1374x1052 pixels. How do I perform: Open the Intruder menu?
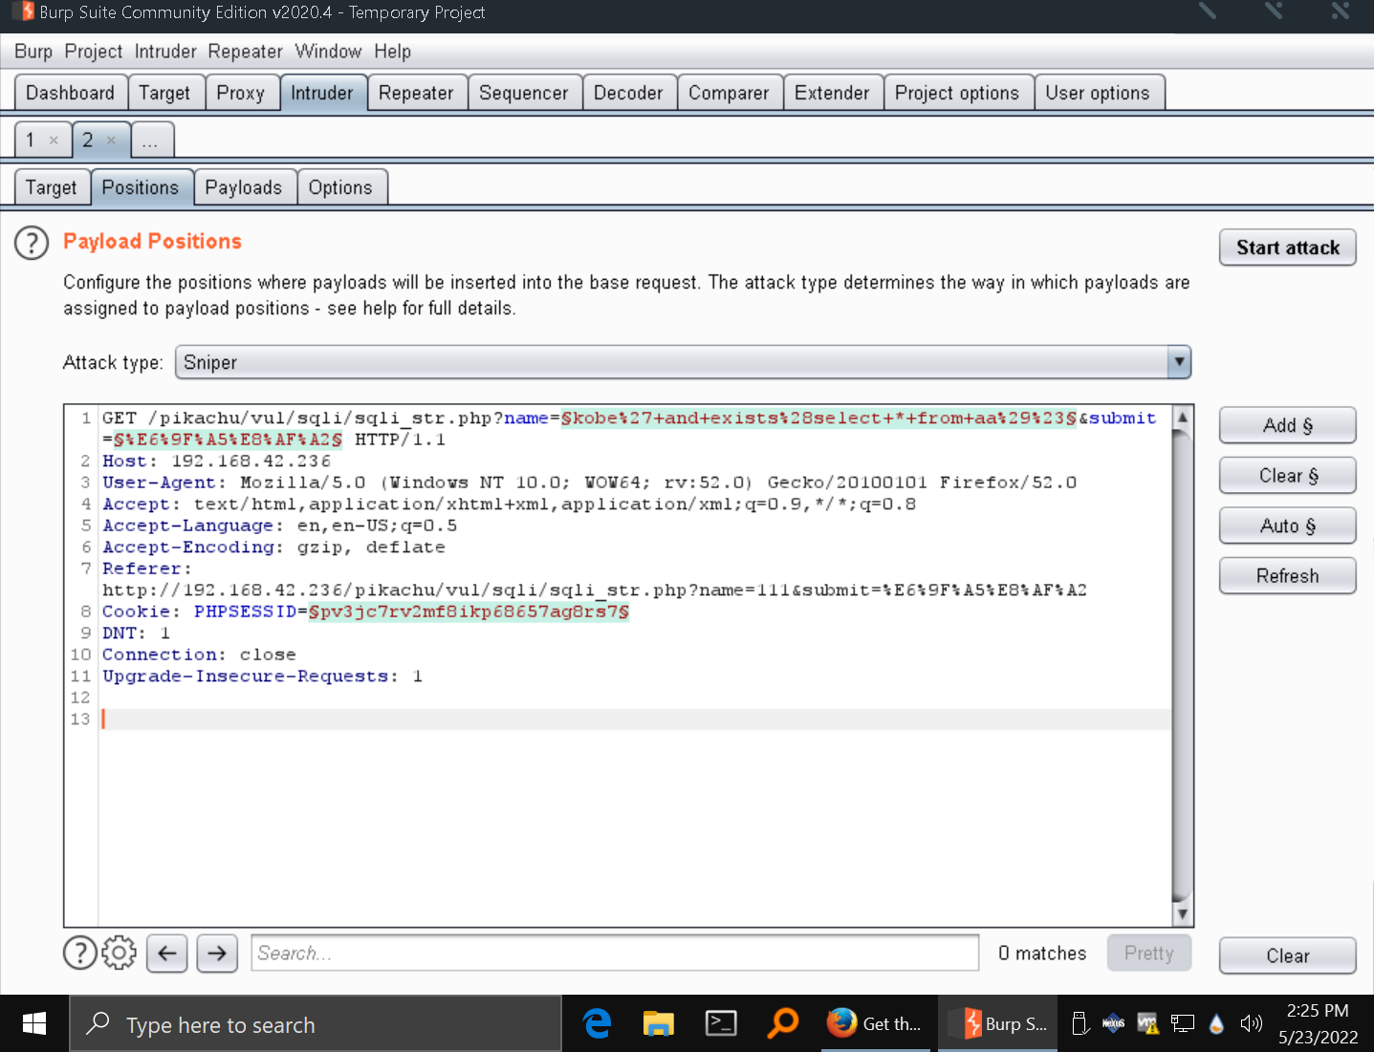pyautogui.click(x=165, y=52)
